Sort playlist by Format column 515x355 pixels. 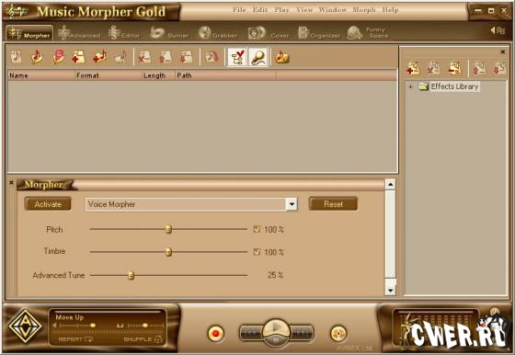[x=109, y=75]
